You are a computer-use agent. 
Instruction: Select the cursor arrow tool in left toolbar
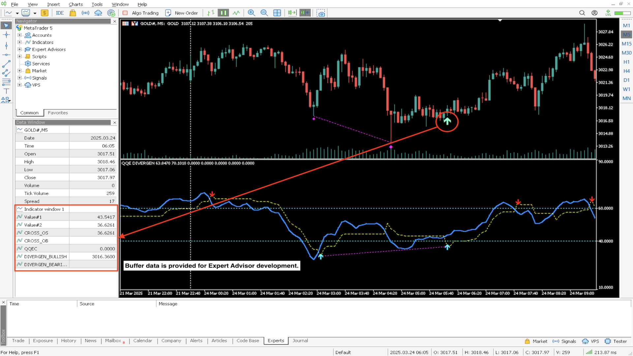click(6, 25)
